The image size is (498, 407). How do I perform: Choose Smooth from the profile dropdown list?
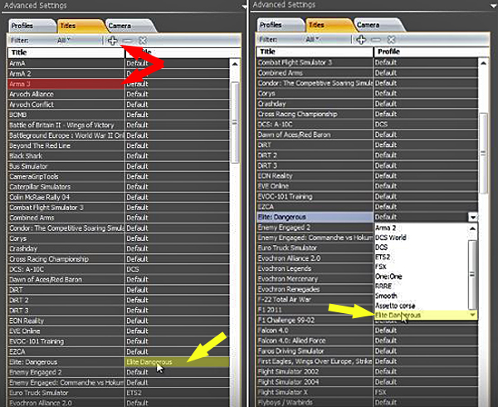click(421, 296)
